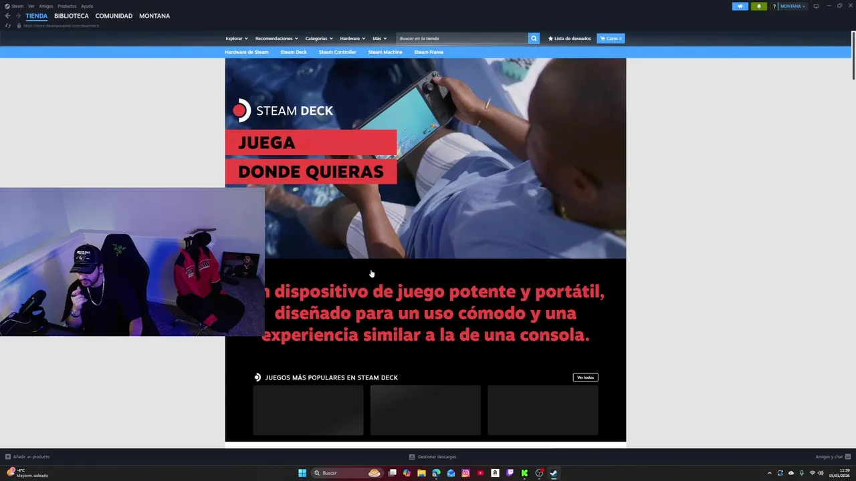The height and width of the screenshot is (481, 856).
Task: Open the Carro shopping cart button
Action: click(x=611, y=39)
